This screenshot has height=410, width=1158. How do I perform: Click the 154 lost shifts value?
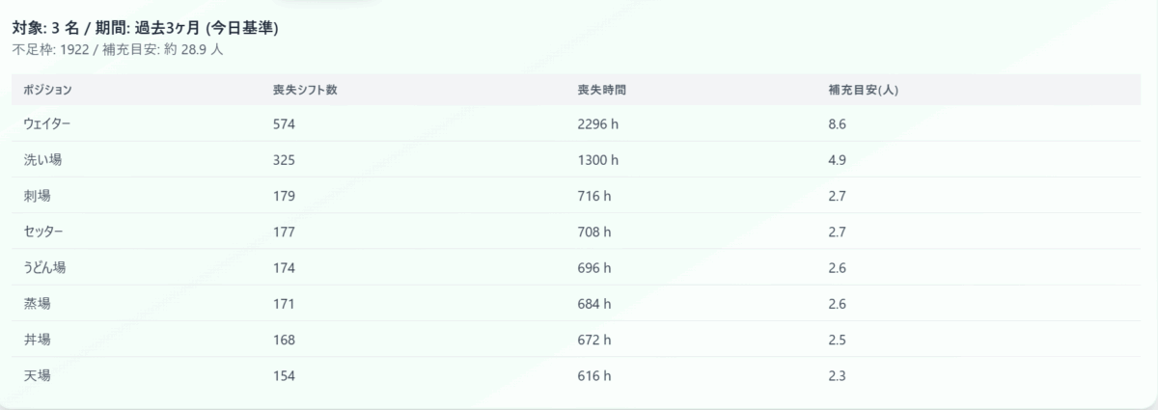[x=284, y=375]
